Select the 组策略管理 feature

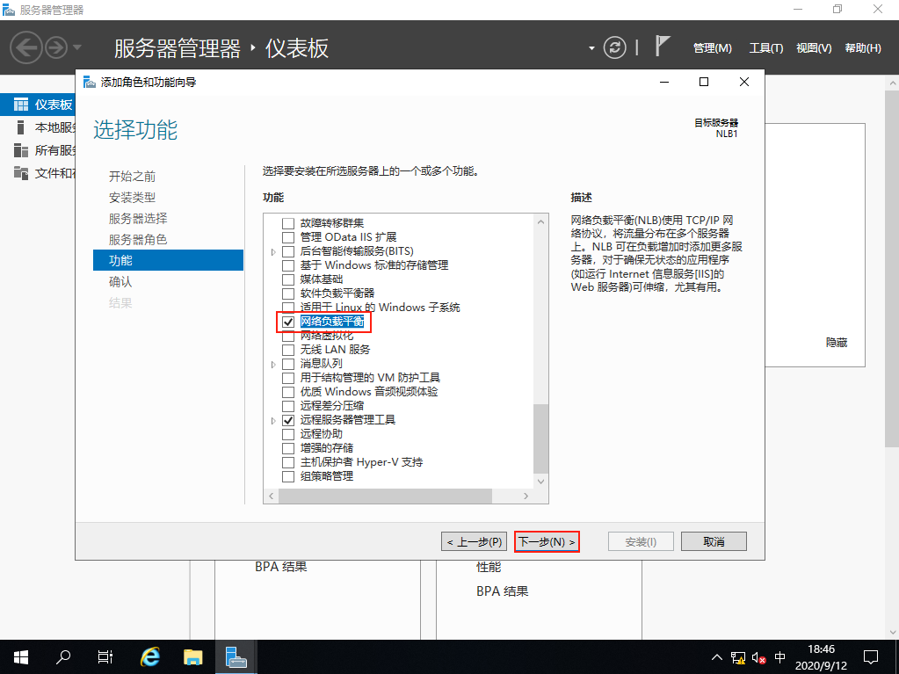pyautogui.click(x=327, y=476)
